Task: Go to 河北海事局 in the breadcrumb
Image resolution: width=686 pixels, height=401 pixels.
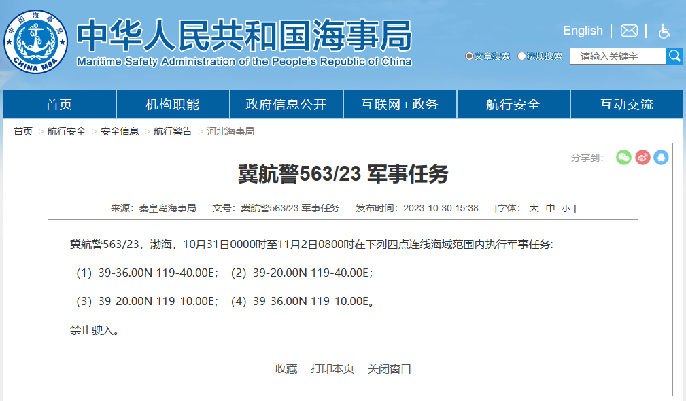Action: (230, 131)
